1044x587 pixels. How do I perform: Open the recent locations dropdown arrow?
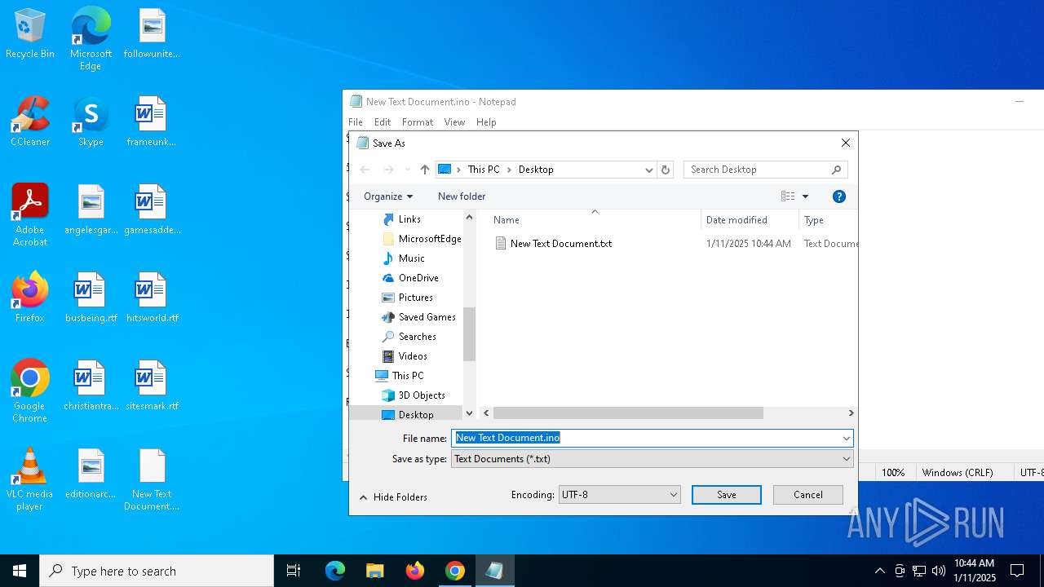pyautogui.click(x=408, y=170)
